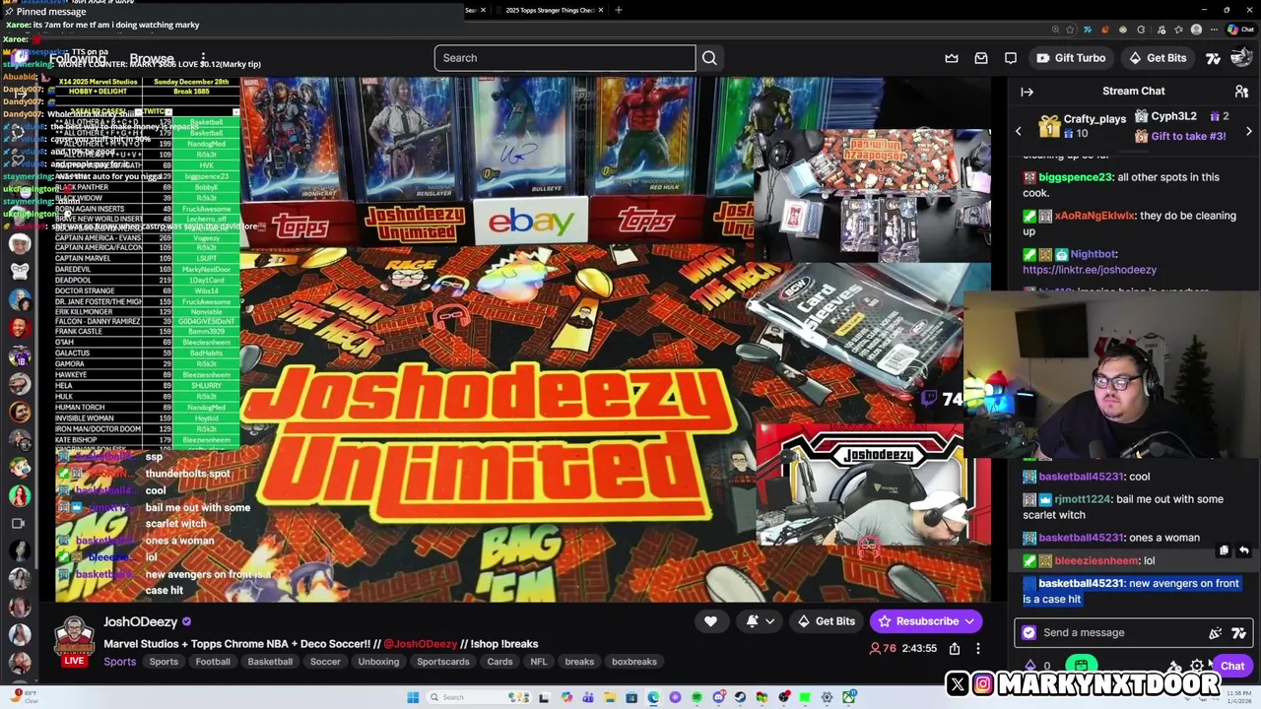Select the boxbreaks tag
The image size is (1261, 709).
pyautogui.click(x=634, y=662)
